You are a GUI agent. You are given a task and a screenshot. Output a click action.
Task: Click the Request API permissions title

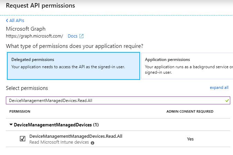40,6
